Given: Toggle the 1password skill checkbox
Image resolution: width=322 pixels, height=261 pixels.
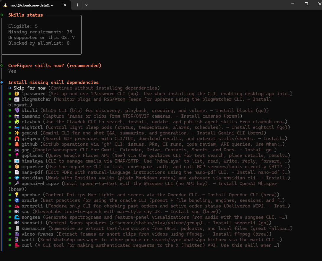Looking at the screenshot, I should pos(10,94).
